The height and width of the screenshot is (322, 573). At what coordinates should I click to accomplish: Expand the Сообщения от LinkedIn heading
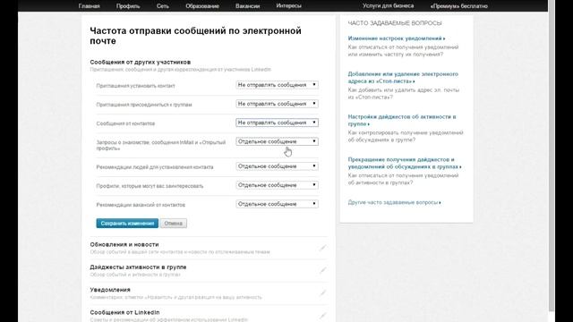[124, 312]
